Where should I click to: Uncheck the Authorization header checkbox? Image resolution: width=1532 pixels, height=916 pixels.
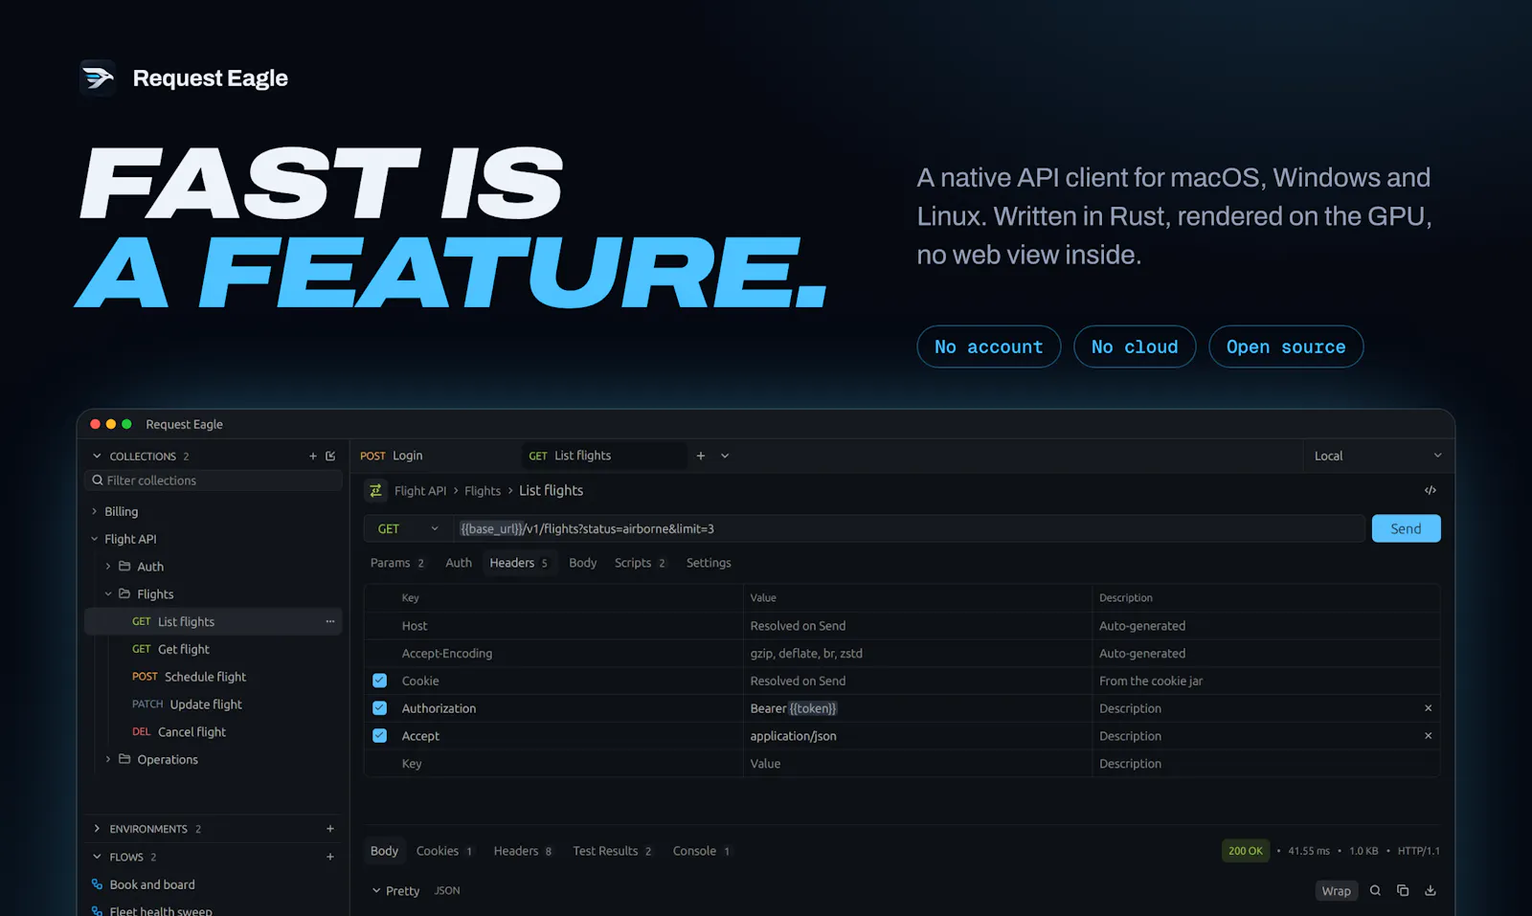point(380,708)
